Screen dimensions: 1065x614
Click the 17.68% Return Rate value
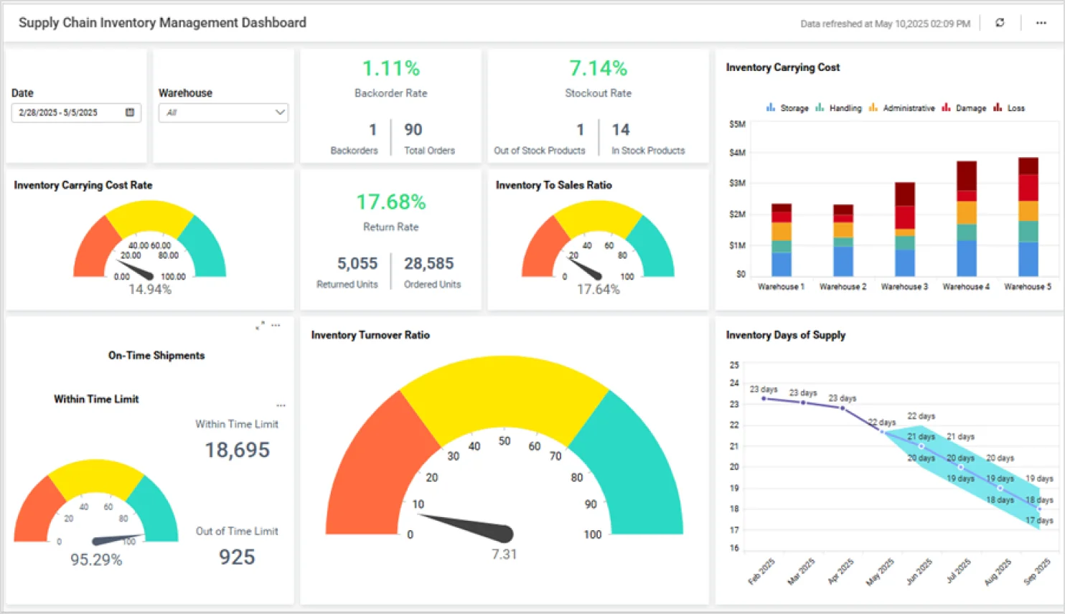[391, 202]
